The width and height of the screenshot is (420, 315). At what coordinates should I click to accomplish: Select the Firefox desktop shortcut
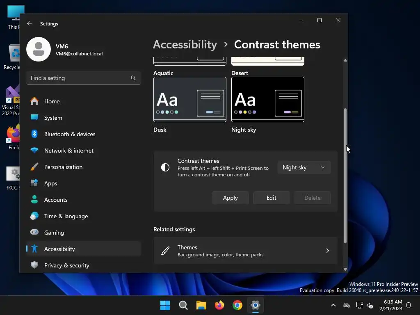tap(14, 137)
